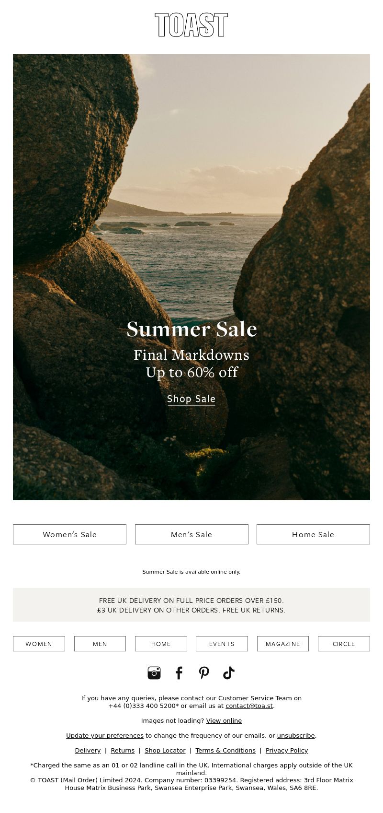
Task: Open the CIRCLE navigation item
Action: [344, 644]
